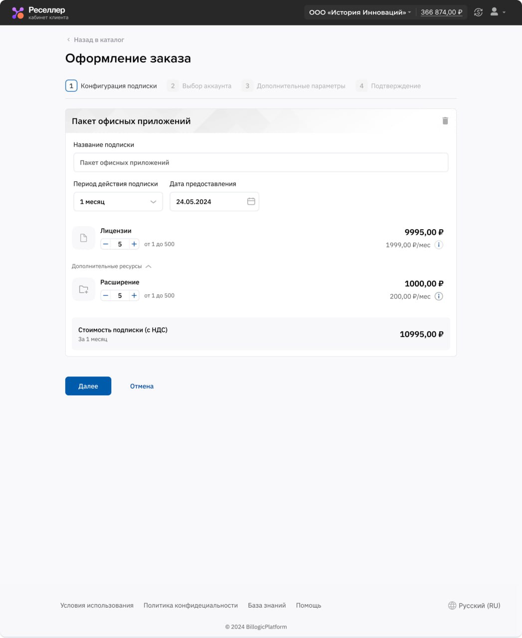
Task: Decrease Расширение quantity with the minus button
Action: click(x=106, y=295)
